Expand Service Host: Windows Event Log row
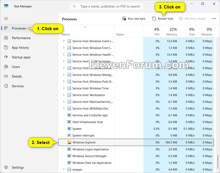This screenshot has height=173, width=220. tap(64, 41)
